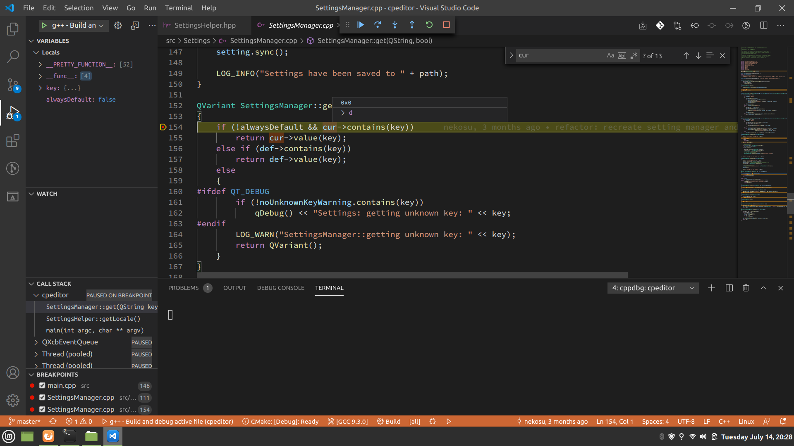Expand the key variable in Locals

click(x=40, y=88)
